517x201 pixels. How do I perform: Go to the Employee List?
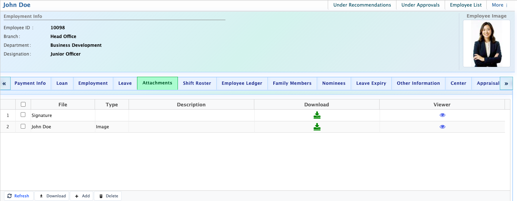tap(466, 5)
